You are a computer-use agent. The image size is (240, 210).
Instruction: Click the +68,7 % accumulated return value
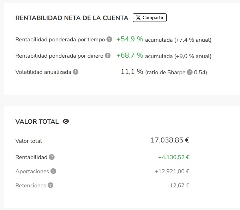[x=130, y=56]
